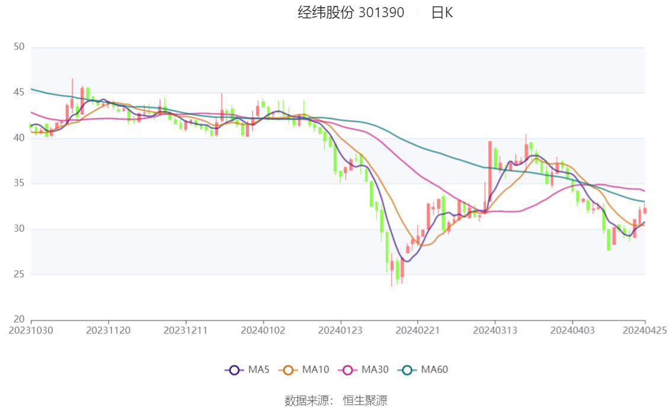The width and height of the screenshot is (672, 408).
Task: Toggle the MA30 pink legend circle
Action: pos(348,370)
